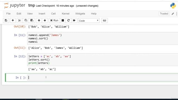This screenshot has width=178, height=100.
Task: Click output list starting with 'Alice'
Action: point(56,48)
